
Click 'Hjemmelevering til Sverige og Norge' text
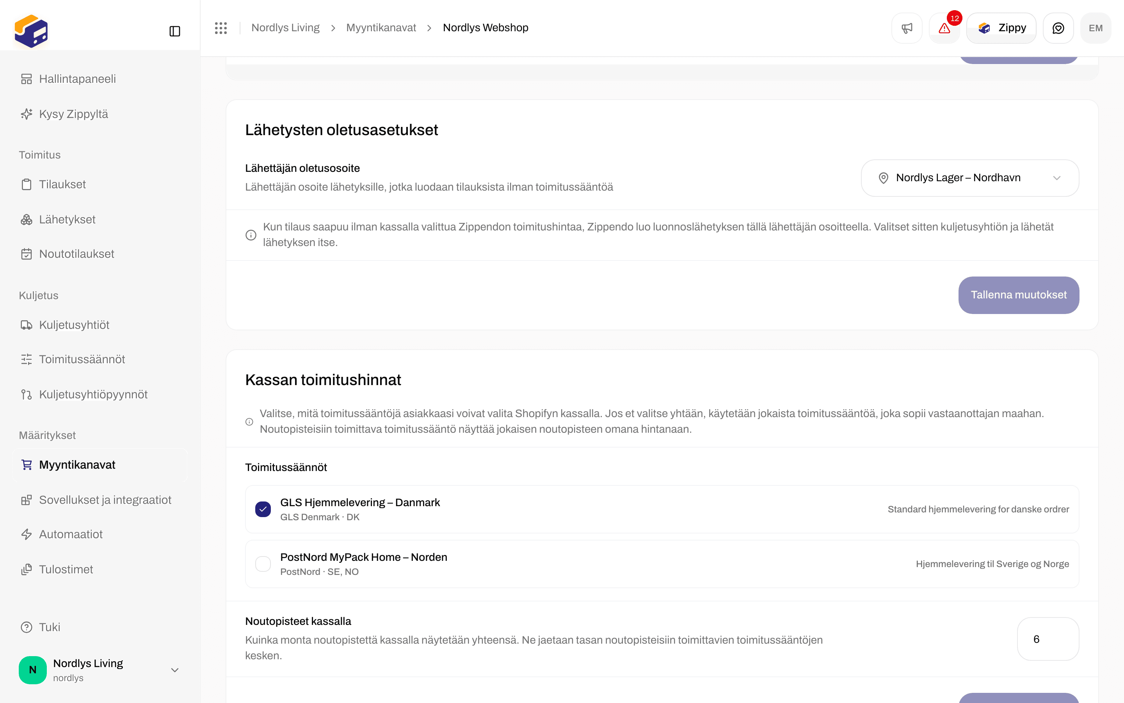coord(992,564)
